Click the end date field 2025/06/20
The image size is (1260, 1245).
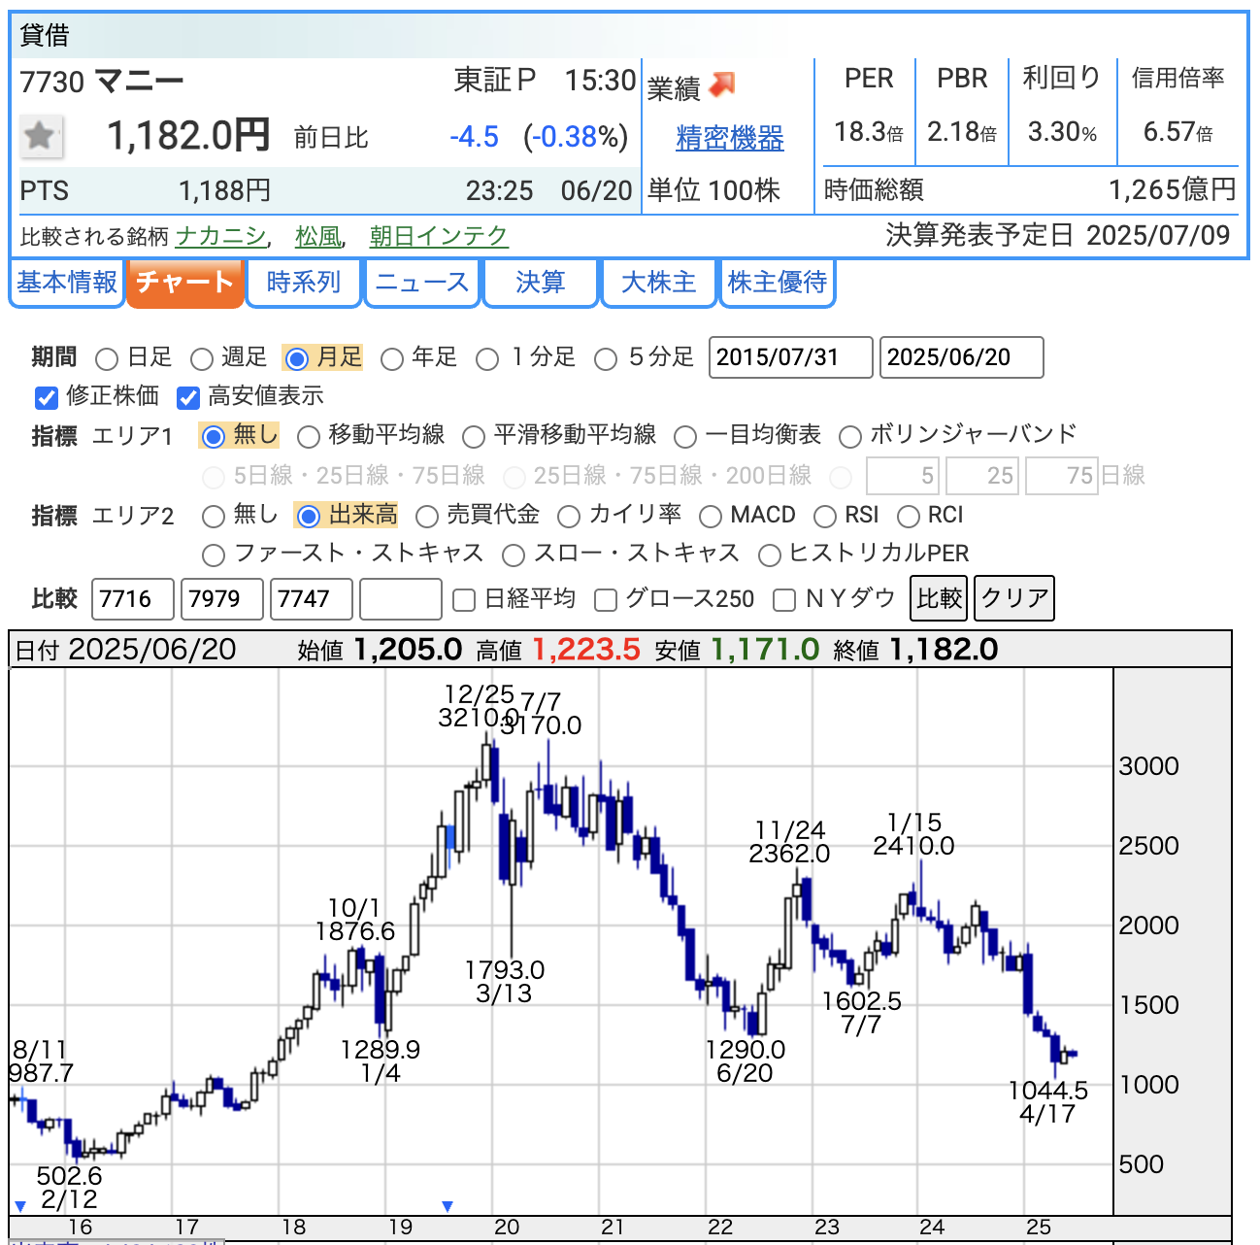[x=962, y=357]
